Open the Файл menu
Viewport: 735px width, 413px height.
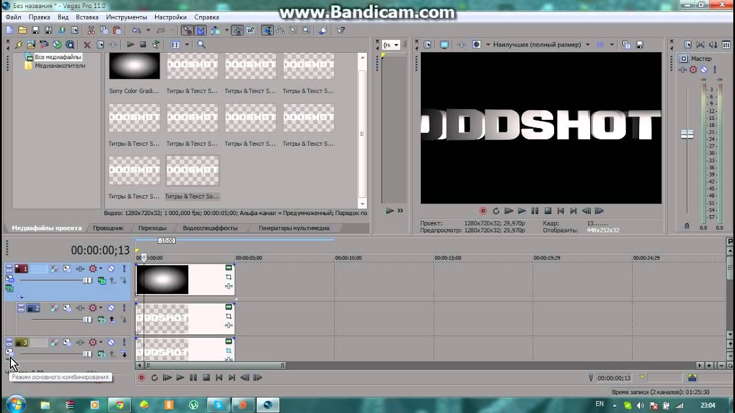click(x=13, y=17)
